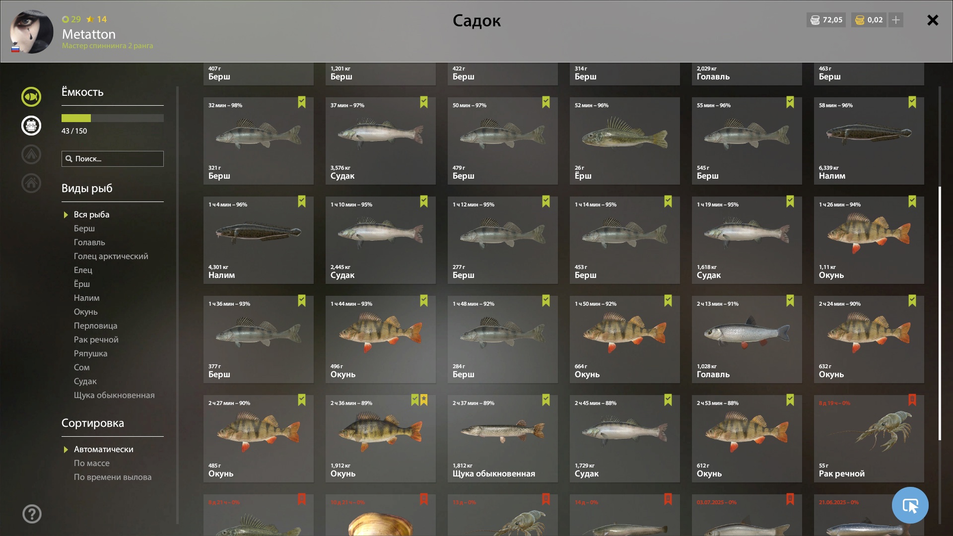
Task: Sort fish По времени вылова
Action: tap(113, 477)
